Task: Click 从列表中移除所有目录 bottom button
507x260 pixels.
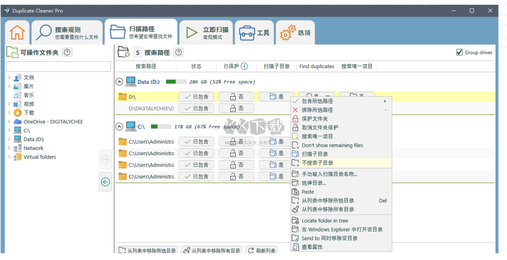Action: (211, 250)
